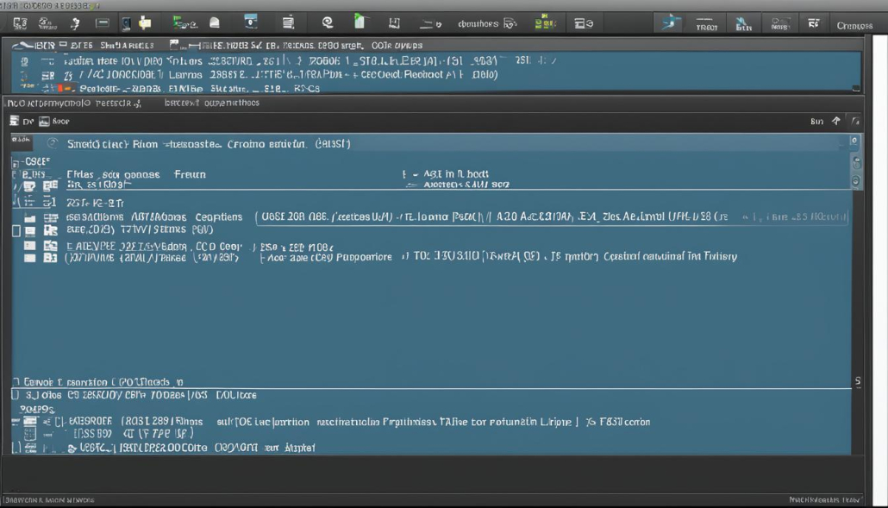Click the square bracket icon in the toolbar
888x508 pixels.
[x=394, y=22]
